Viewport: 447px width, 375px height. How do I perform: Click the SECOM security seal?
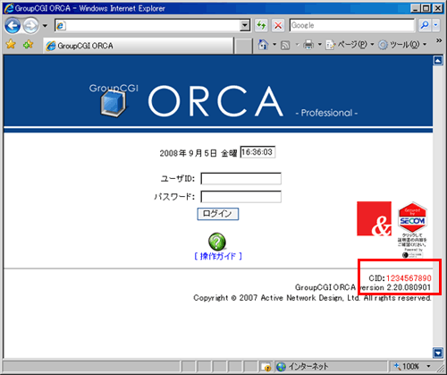[x=412, y=229]
